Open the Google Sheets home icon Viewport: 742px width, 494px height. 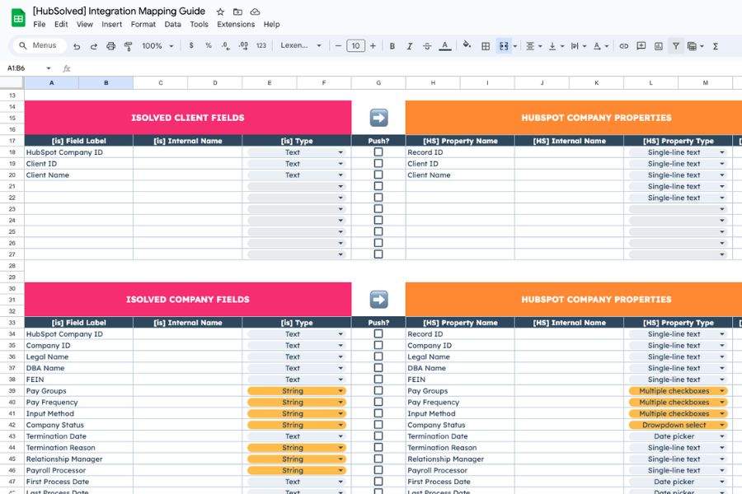coord(18,18)
